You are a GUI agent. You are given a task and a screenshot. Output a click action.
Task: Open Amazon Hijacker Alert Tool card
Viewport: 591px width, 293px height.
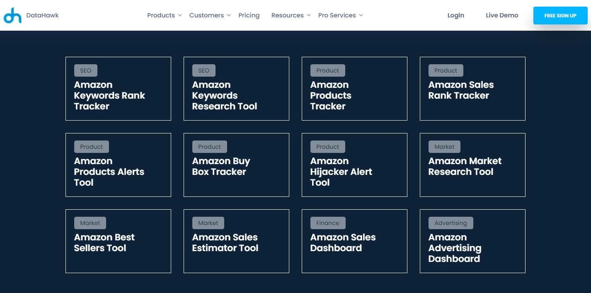click(x=354, y=165)
